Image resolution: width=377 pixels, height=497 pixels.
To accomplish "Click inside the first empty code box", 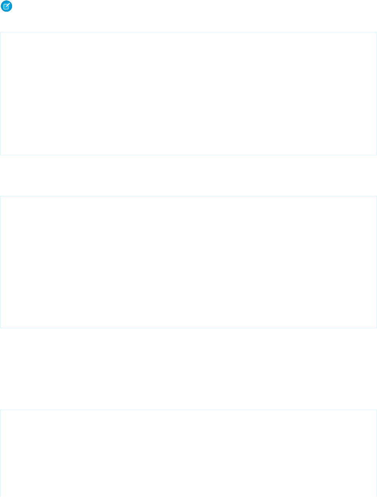I will click(188, 94).
